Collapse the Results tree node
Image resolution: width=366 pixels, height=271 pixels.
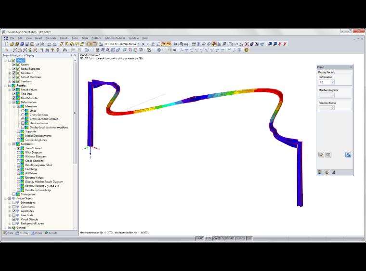(x=5, y=86)
